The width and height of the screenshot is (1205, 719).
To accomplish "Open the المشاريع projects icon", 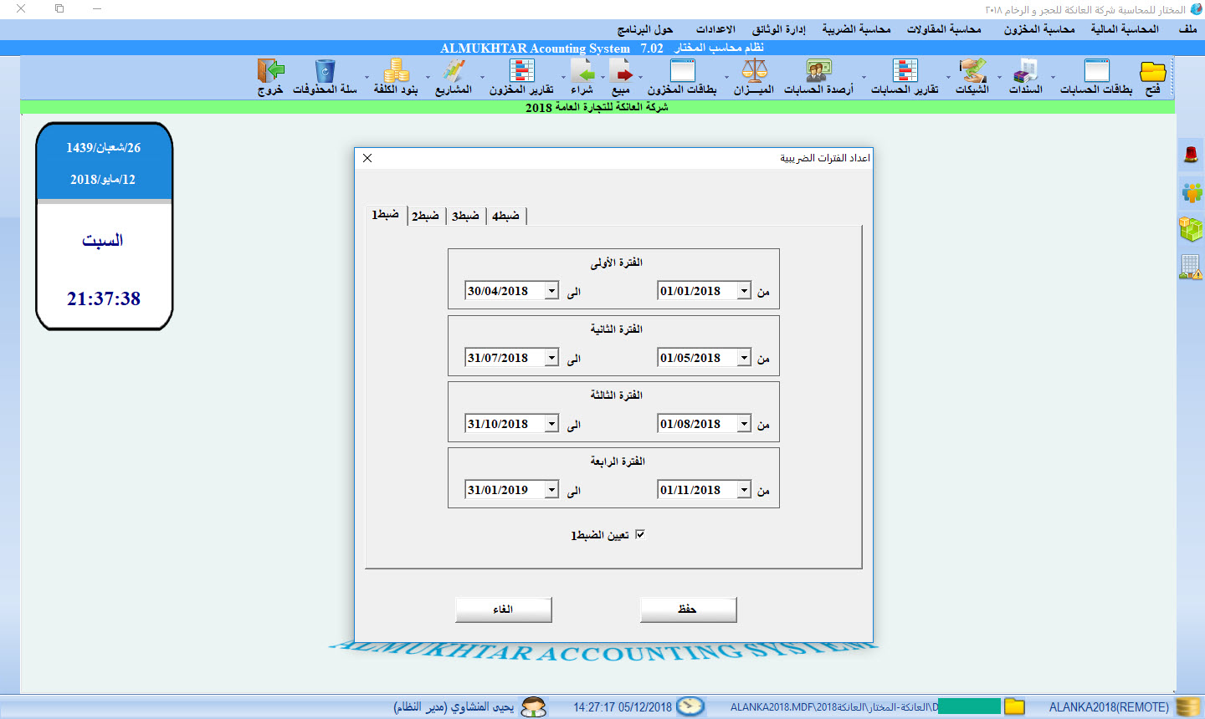I will pyautogui.click(x=454, y=71).
